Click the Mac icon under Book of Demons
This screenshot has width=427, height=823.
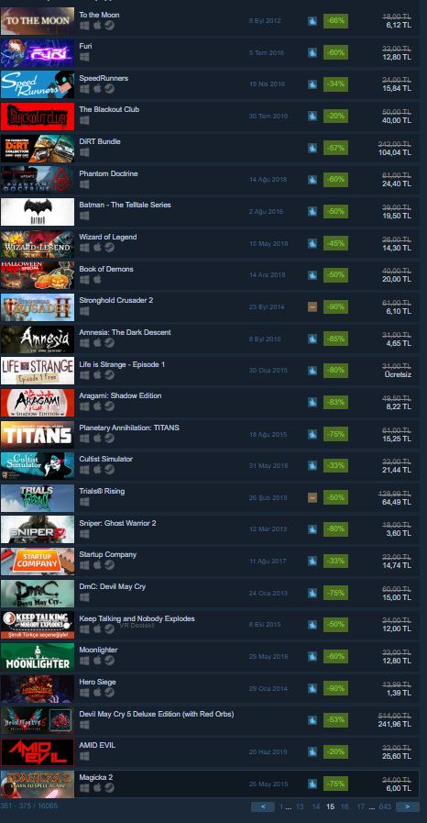tap(97, 279)
